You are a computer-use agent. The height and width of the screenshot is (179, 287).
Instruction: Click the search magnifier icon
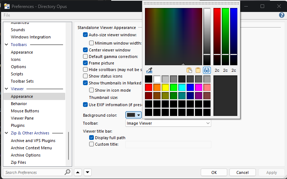[67, 172]
